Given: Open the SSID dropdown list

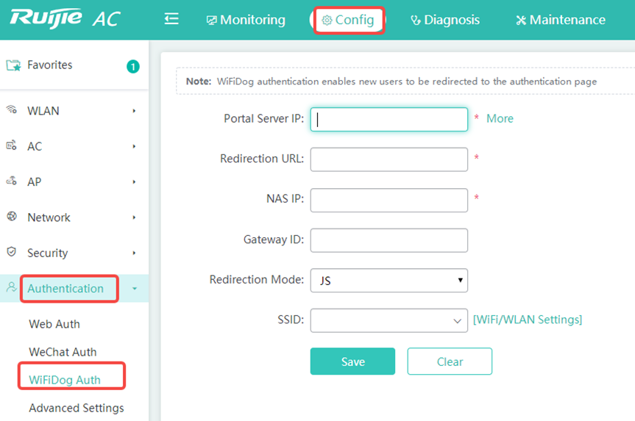Looking at the screenshot, I should (x=389, y=320).
